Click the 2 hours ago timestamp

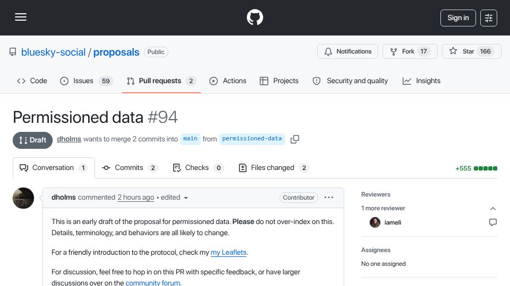click(135, 197)
